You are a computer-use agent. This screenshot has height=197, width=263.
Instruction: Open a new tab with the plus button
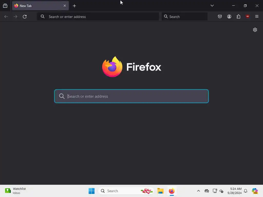pos(74,6)
